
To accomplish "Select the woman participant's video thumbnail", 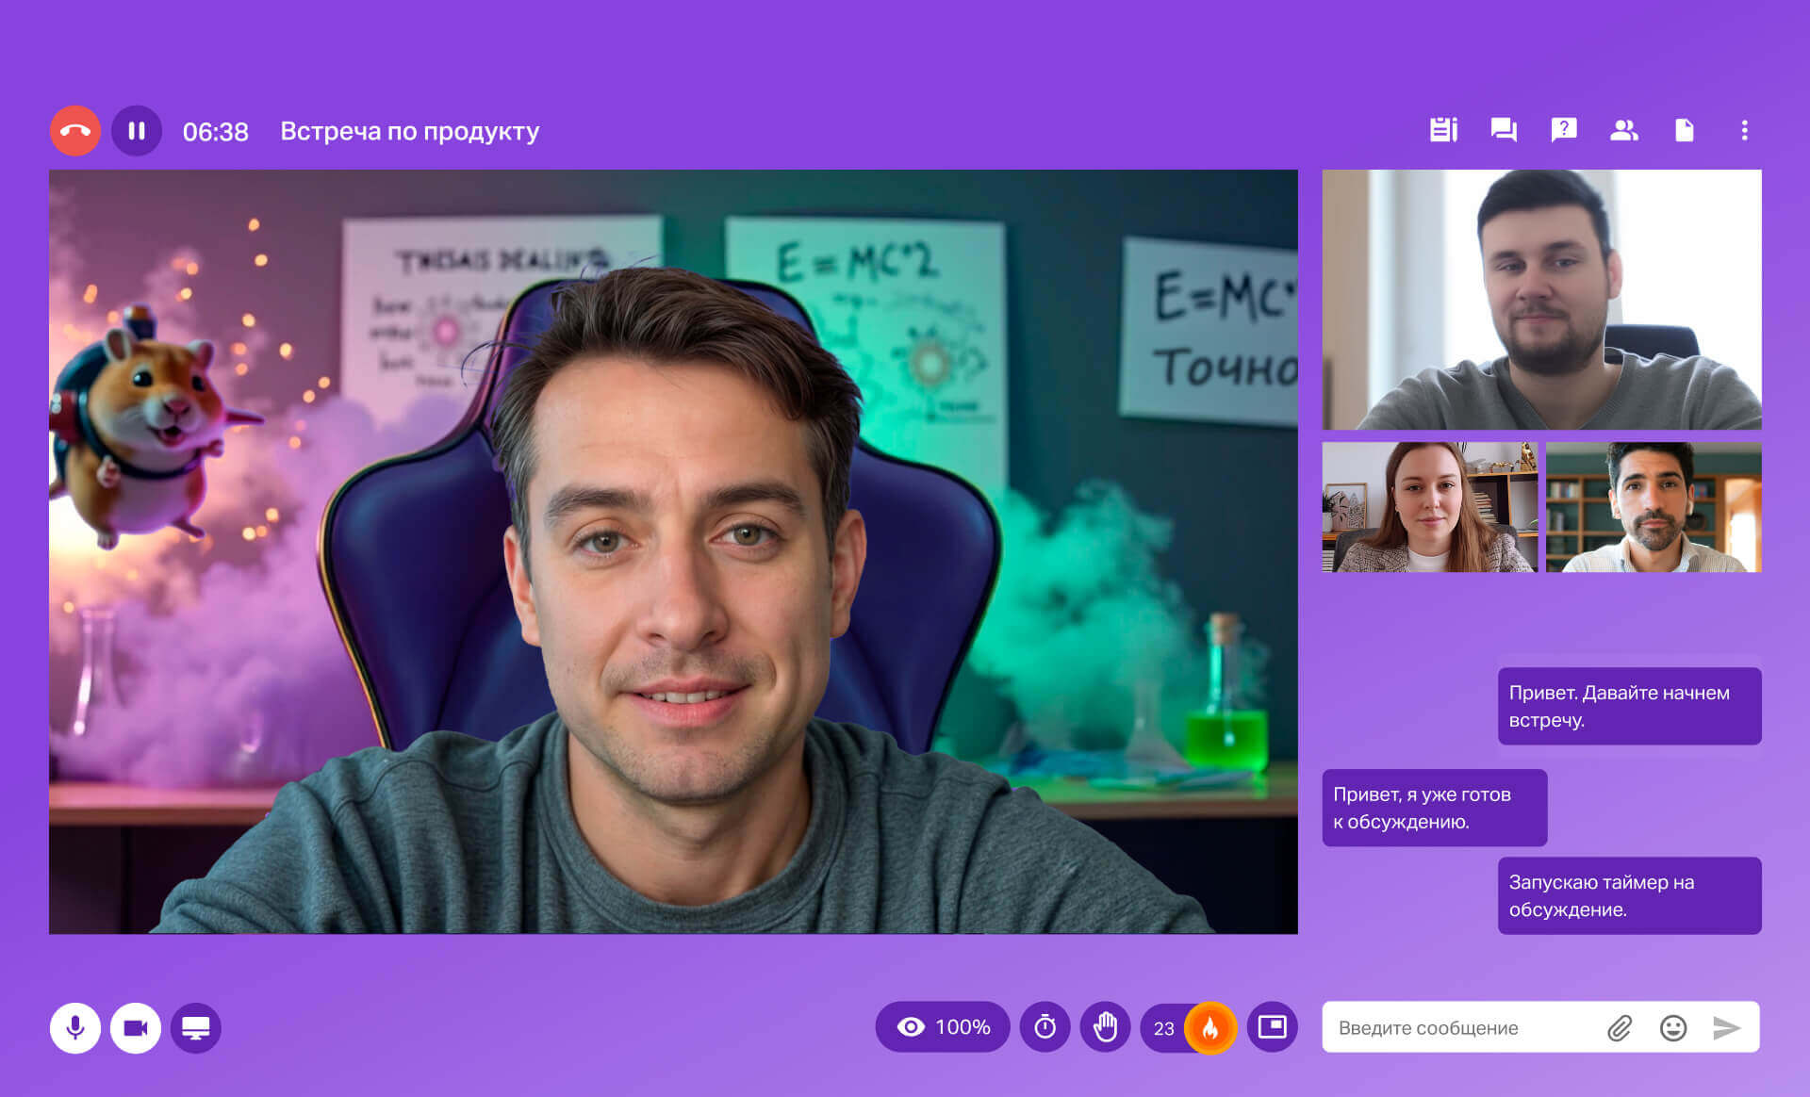I will pyautogui.click(x=1429, y=507).
